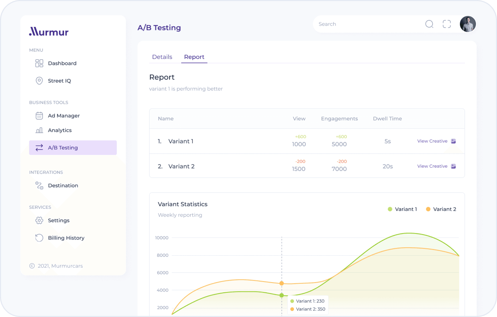
Task: Open View Creative link for Variant 2
Action: tap(432, 166)
